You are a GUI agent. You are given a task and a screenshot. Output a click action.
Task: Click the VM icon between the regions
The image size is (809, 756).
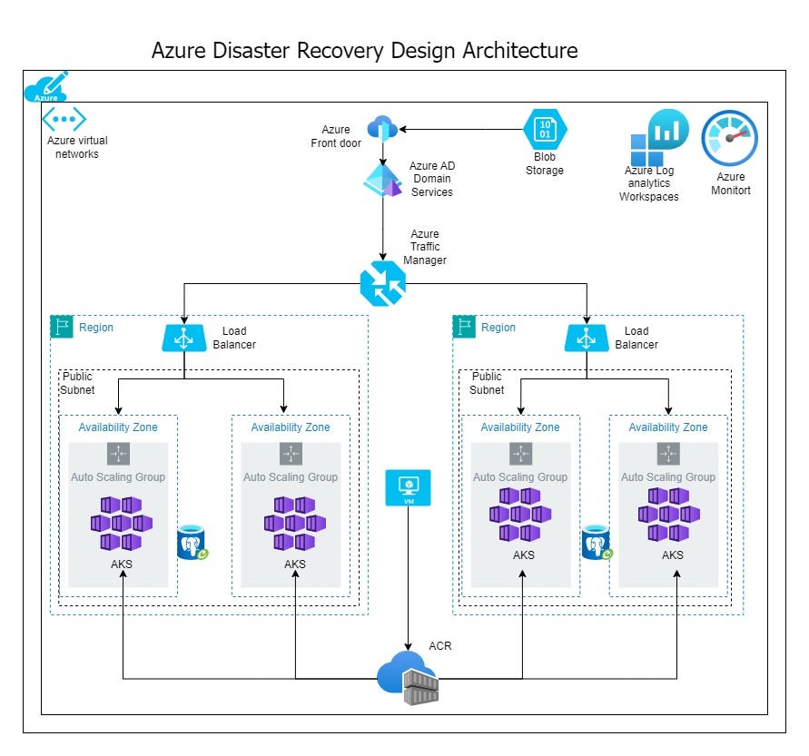[408, 488]
